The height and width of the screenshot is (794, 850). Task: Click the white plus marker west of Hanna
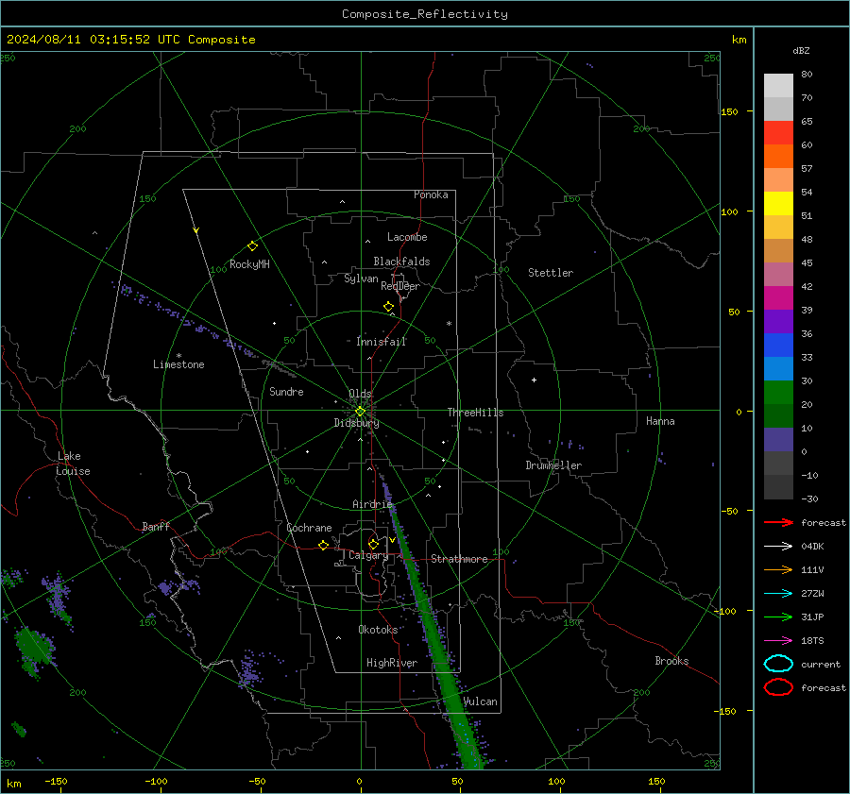534,380
